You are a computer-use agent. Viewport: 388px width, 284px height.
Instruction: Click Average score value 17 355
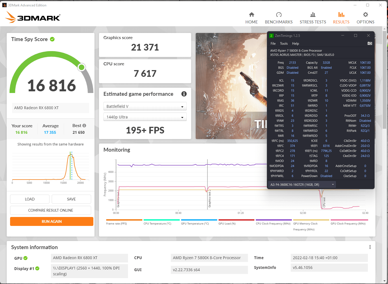[x=50, y=132]
